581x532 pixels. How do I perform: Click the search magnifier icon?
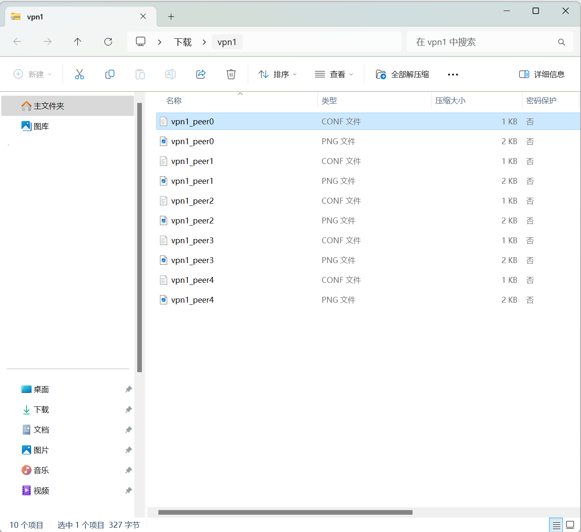click(561, 42)
